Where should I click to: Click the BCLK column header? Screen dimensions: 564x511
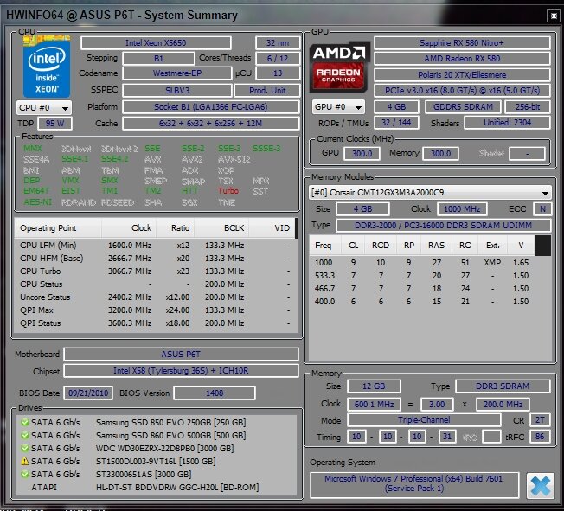(221, 228)
